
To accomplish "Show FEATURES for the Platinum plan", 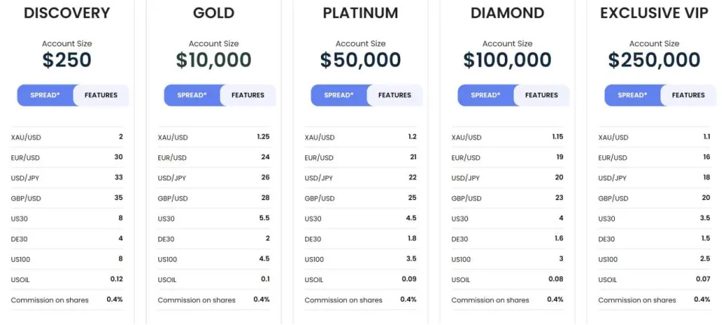I will (395, 96).
